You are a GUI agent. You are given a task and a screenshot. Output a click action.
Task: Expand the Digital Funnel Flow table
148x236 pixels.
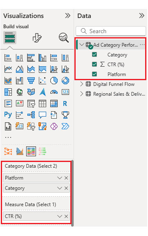(82, 84)
